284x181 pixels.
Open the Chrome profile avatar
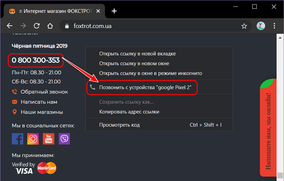click(261, 26)
